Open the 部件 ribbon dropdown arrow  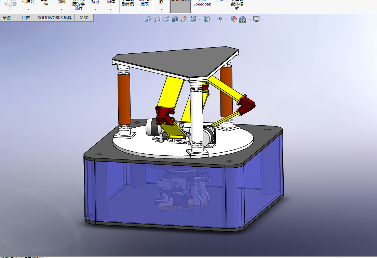tap(62, 9)
